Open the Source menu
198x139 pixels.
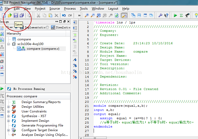point(55,9)
